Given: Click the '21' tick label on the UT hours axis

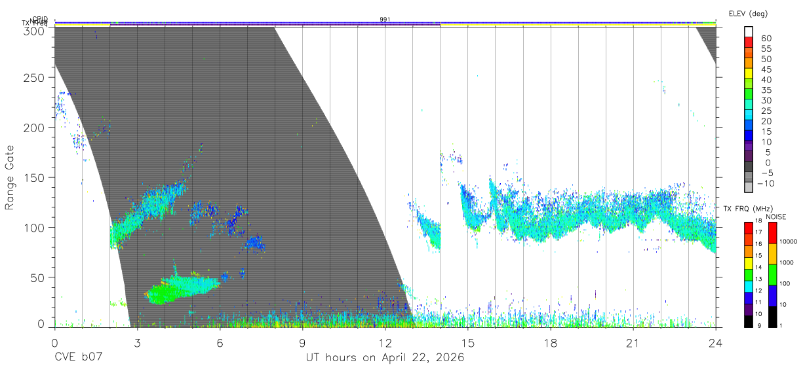Looking at the screenshot, I should tap(633, 343).
